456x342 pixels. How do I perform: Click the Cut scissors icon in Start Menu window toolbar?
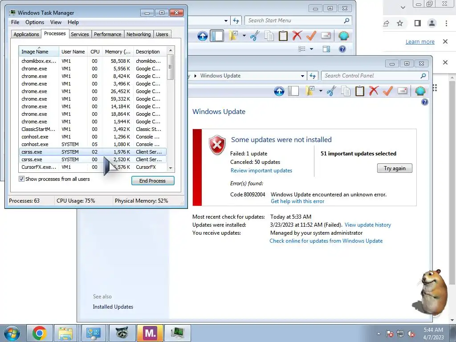click(255, 36)
